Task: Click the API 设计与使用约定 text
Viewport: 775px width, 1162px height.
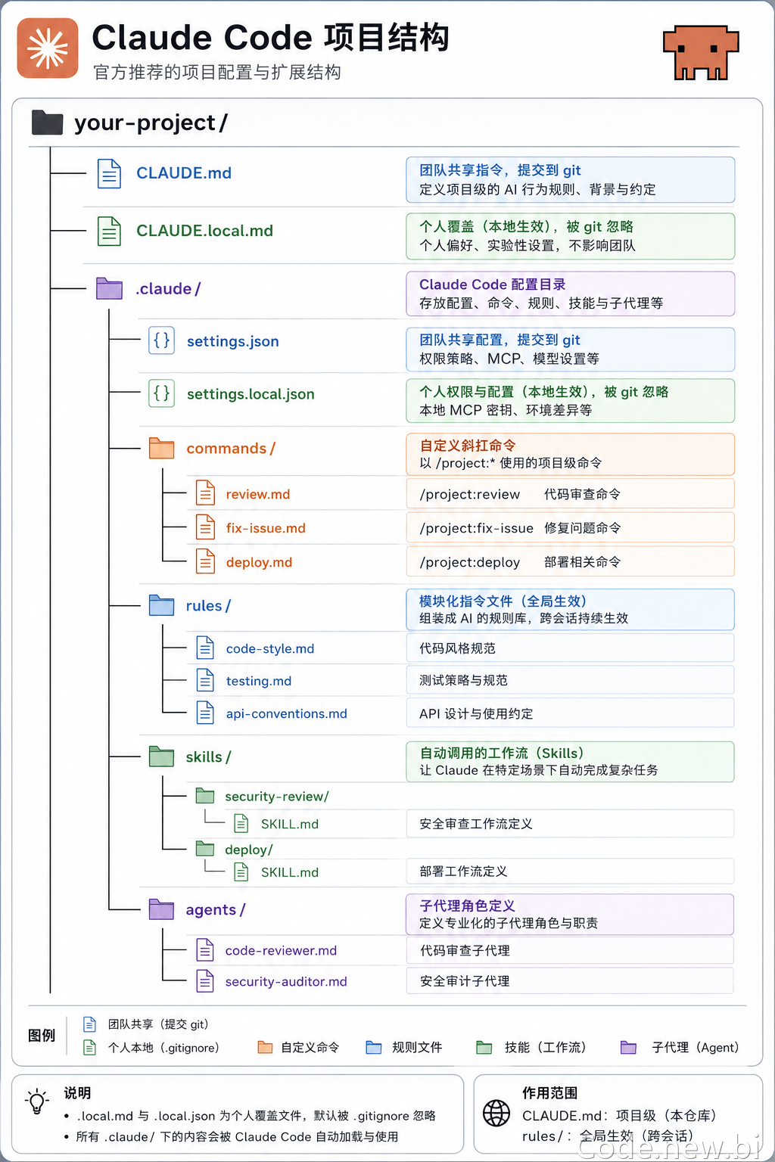Action: (x=476, y=713)
